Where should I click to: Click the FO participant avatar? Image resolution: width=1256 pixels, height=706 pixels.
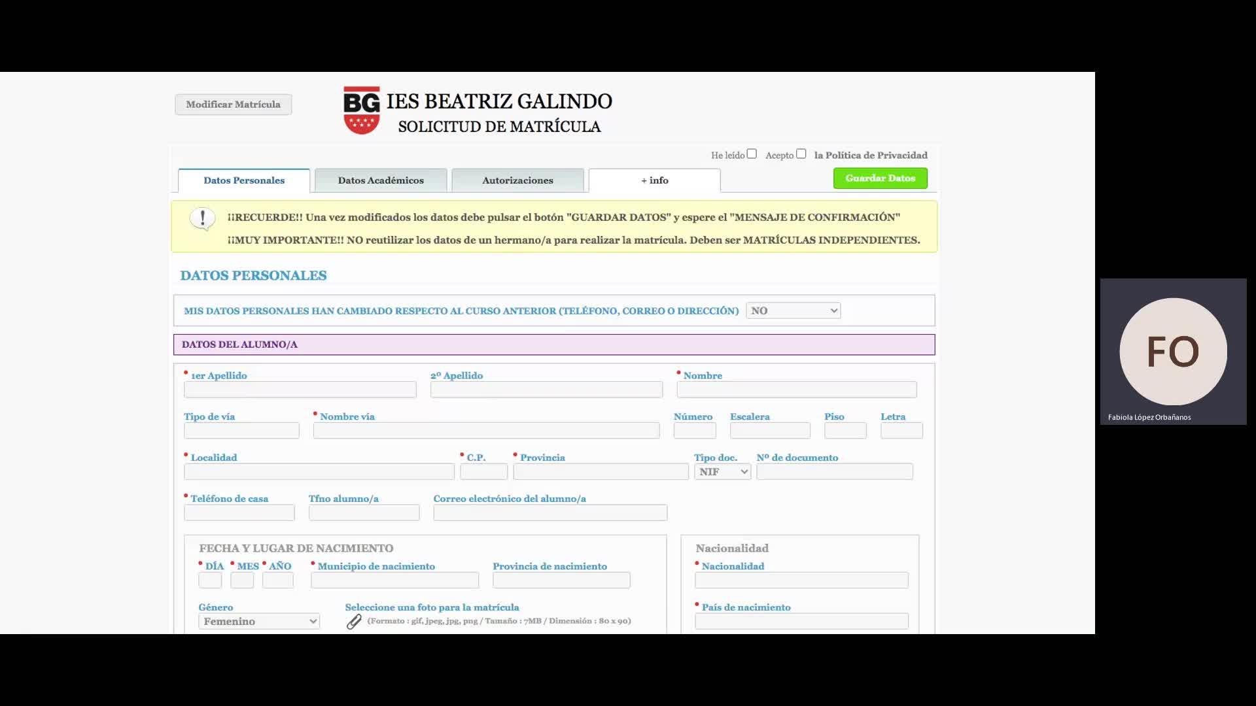(x=1172, y=352)
